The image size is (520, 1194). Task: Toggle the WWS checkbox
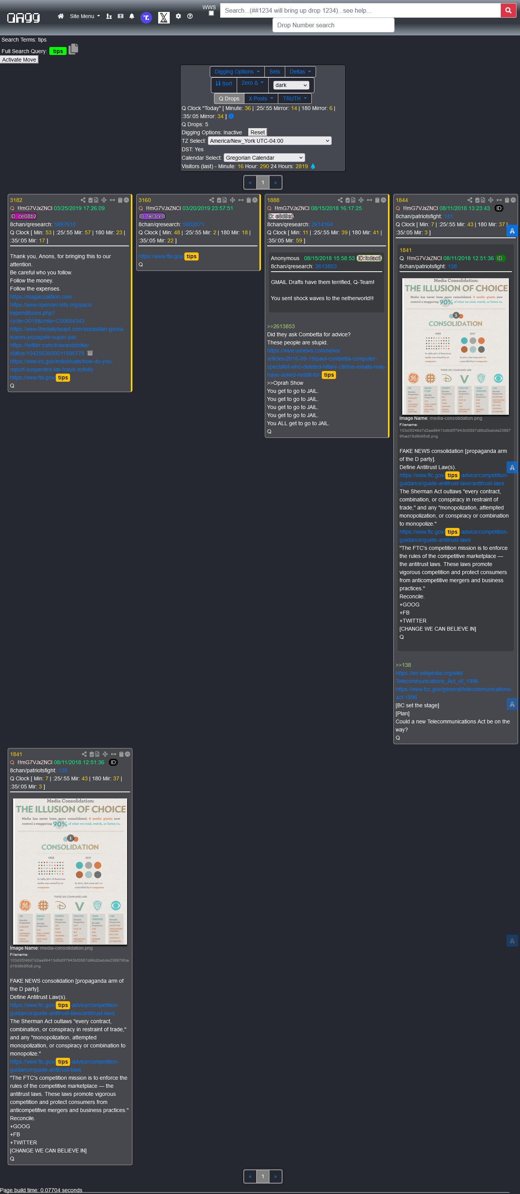(x=211, y=13)
